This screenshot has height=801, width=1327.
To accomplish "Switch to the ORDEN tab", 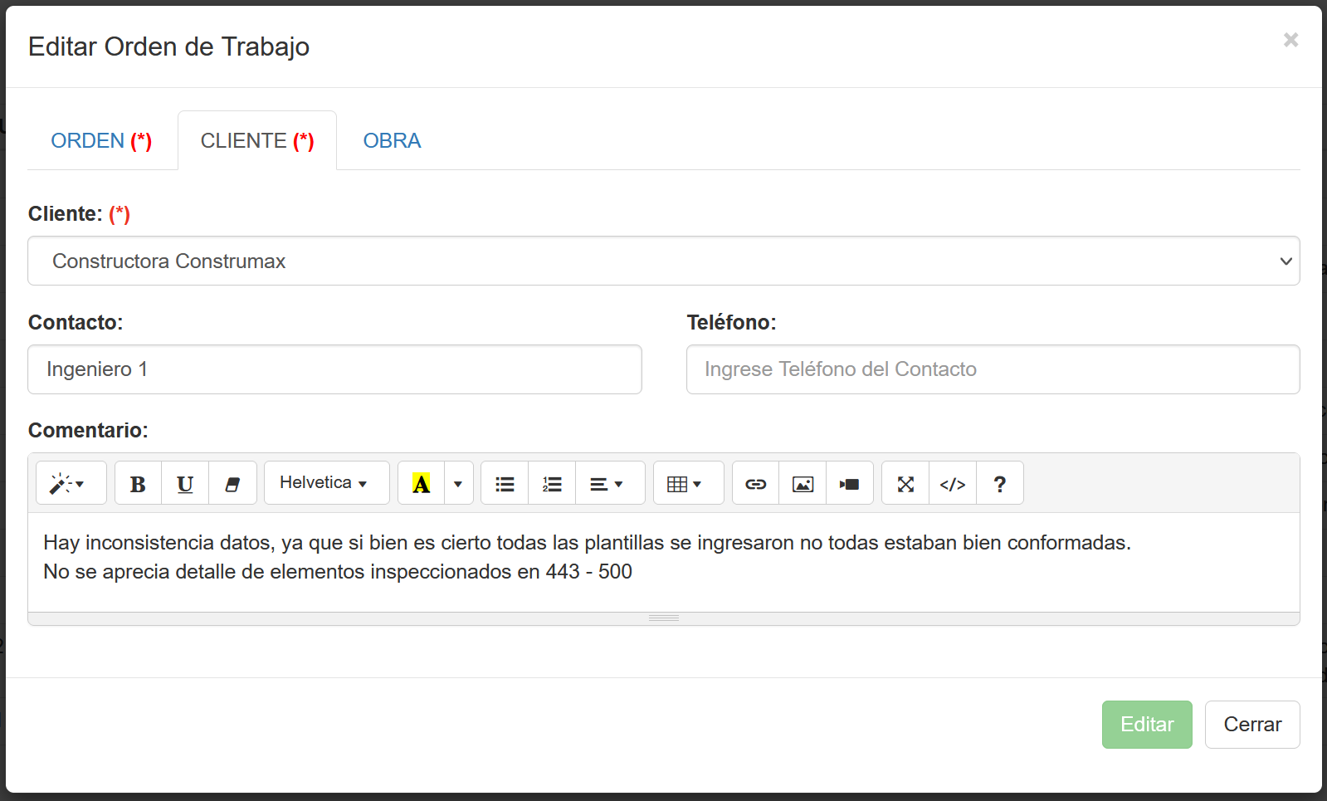I will (101, 141).
